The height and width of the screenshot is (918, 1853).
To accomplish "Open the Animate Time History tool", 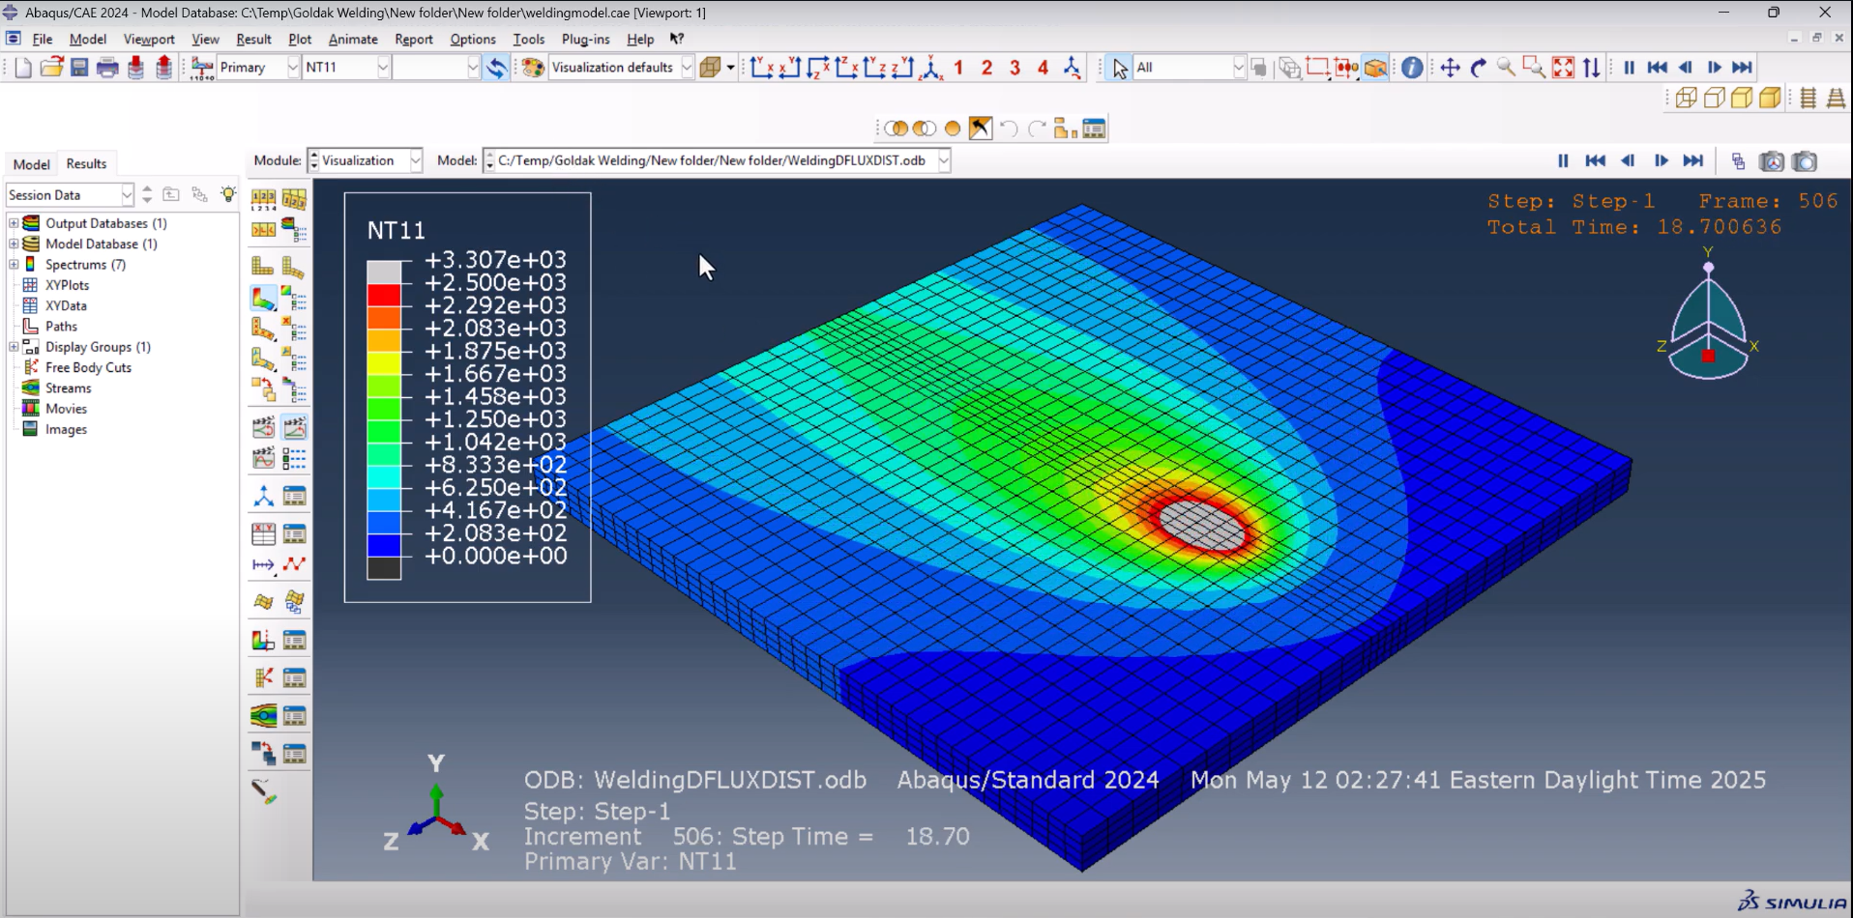I will (295, 428).
